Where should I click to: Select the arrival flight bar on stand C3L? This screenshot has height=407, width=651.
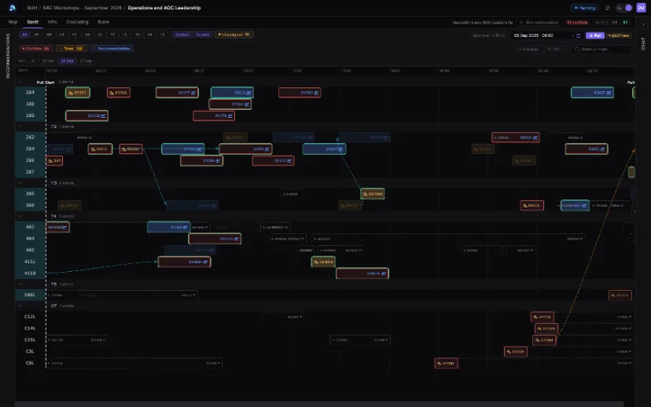(x=516, y=351)
